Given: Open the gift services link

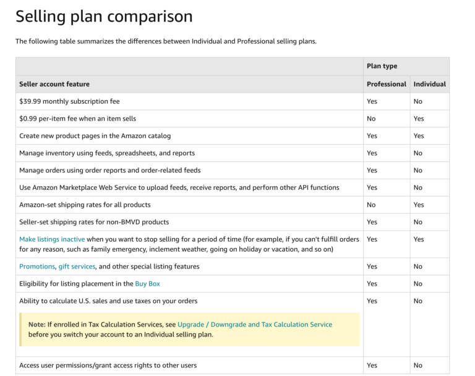Looking at the screenshot, I should pyautogui.click(x=77, y=267).
